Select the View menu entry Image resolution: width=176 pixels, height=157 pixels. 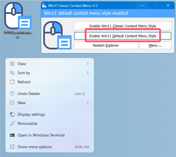[x=50, y=64]
